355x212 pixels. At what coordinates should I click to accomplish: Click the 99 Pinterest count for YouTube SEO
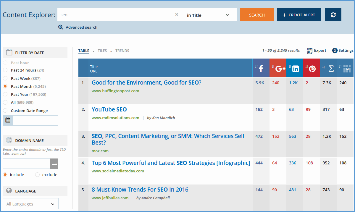click(308, 109)
